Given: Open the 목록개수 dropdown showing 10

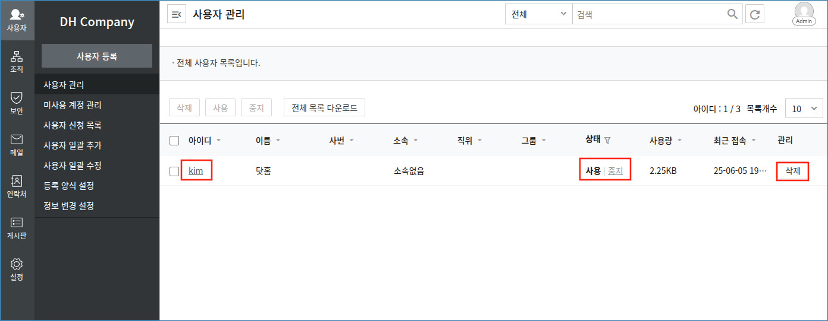Looking at the screenshot, I should (804, 109).
